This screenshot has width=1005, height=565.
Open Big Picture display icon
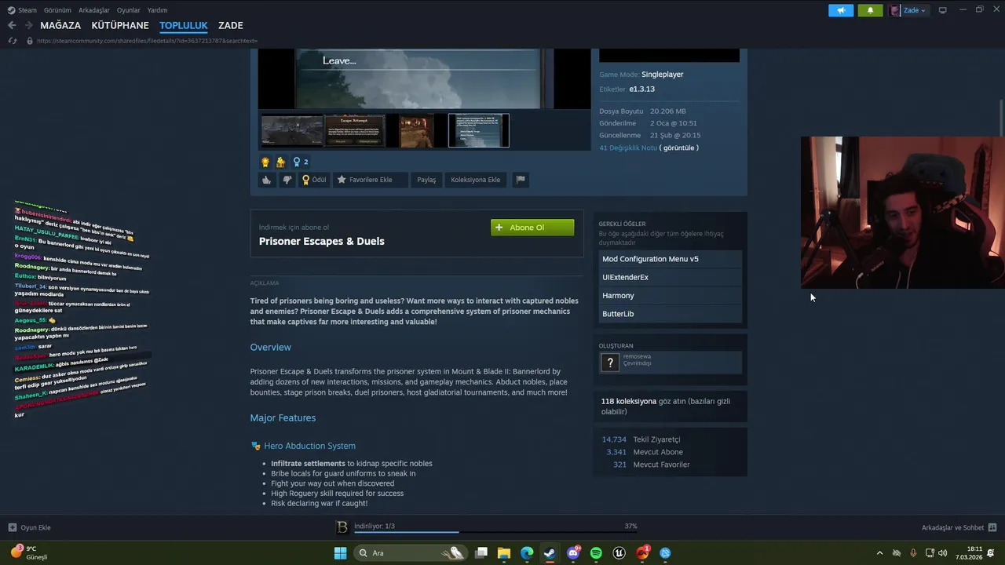(x=942, y=10)
